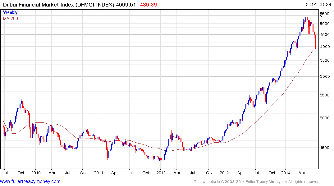
Task: Click the chart title 'Dubai Financial Market Index'
Action: (38, 5)
